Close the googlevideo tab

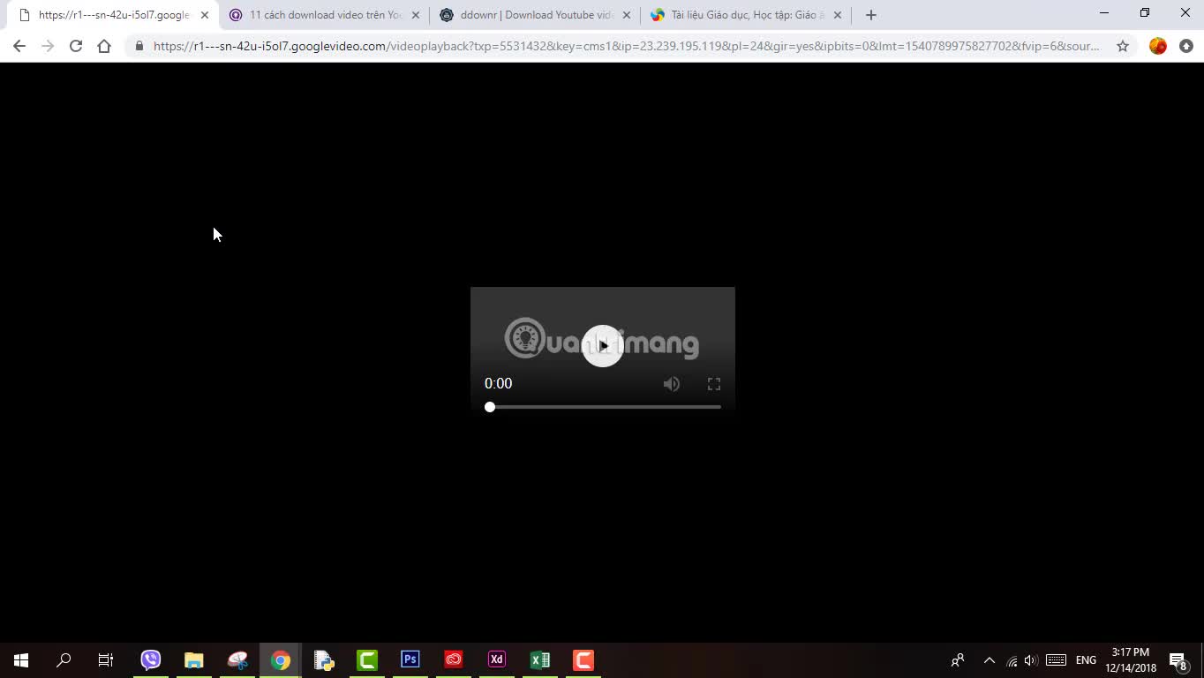point(205,15)
